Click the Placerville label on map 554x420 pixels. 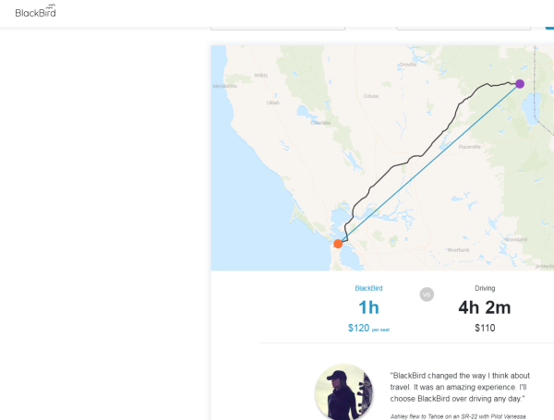[469, 145]
